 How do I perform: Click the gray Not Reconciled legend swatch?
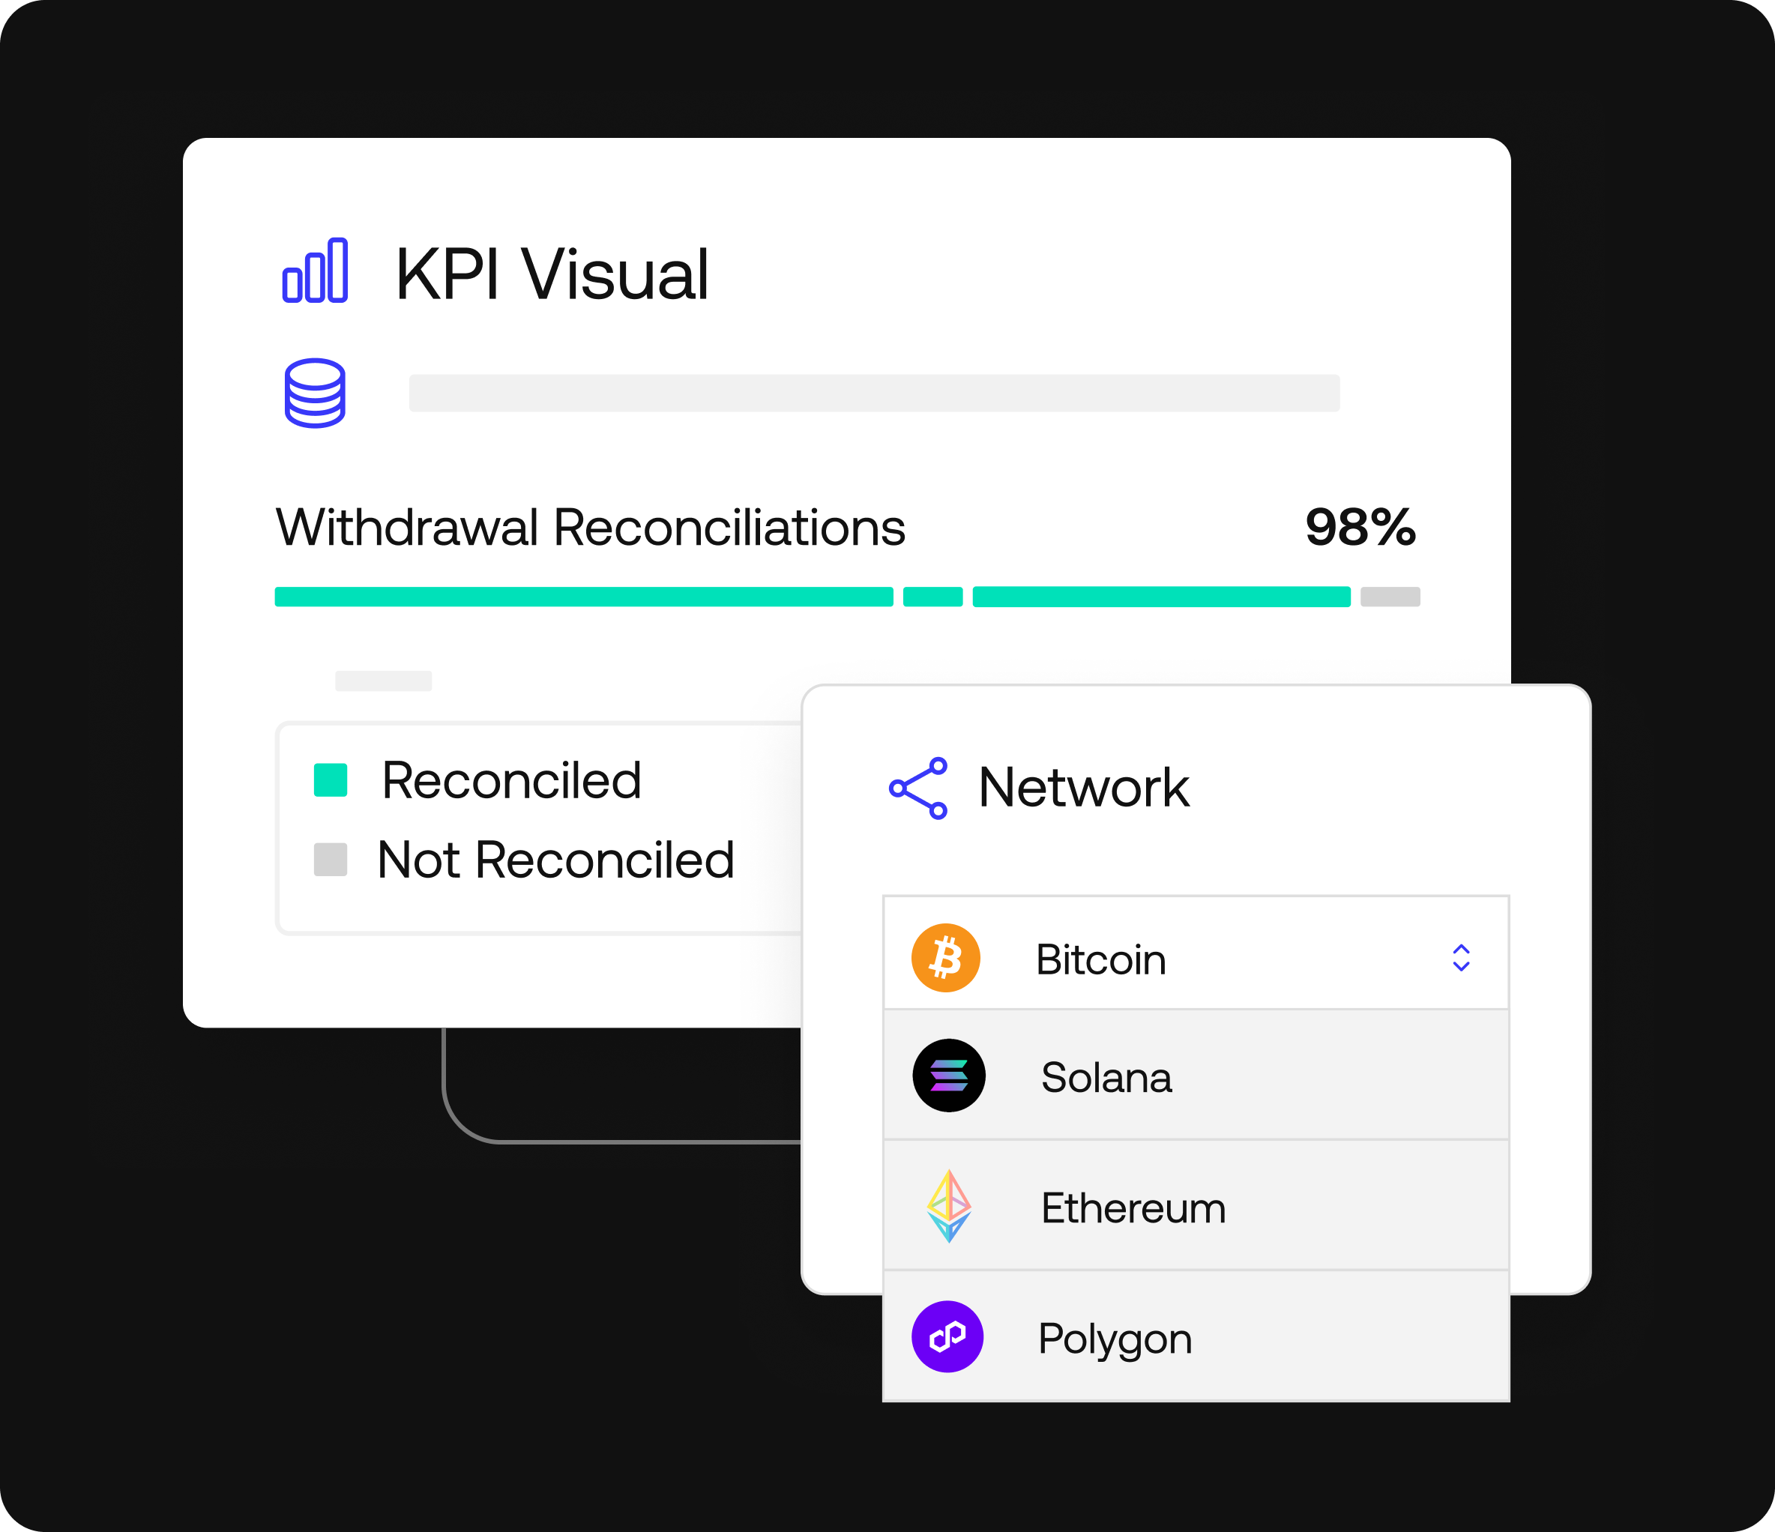click(331, 860)
